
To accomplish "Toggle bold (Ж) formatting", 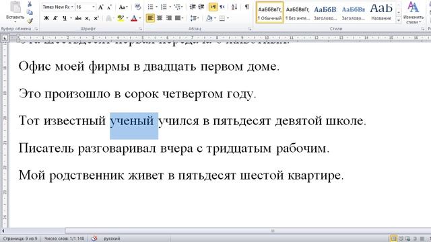I will point(46,18).
